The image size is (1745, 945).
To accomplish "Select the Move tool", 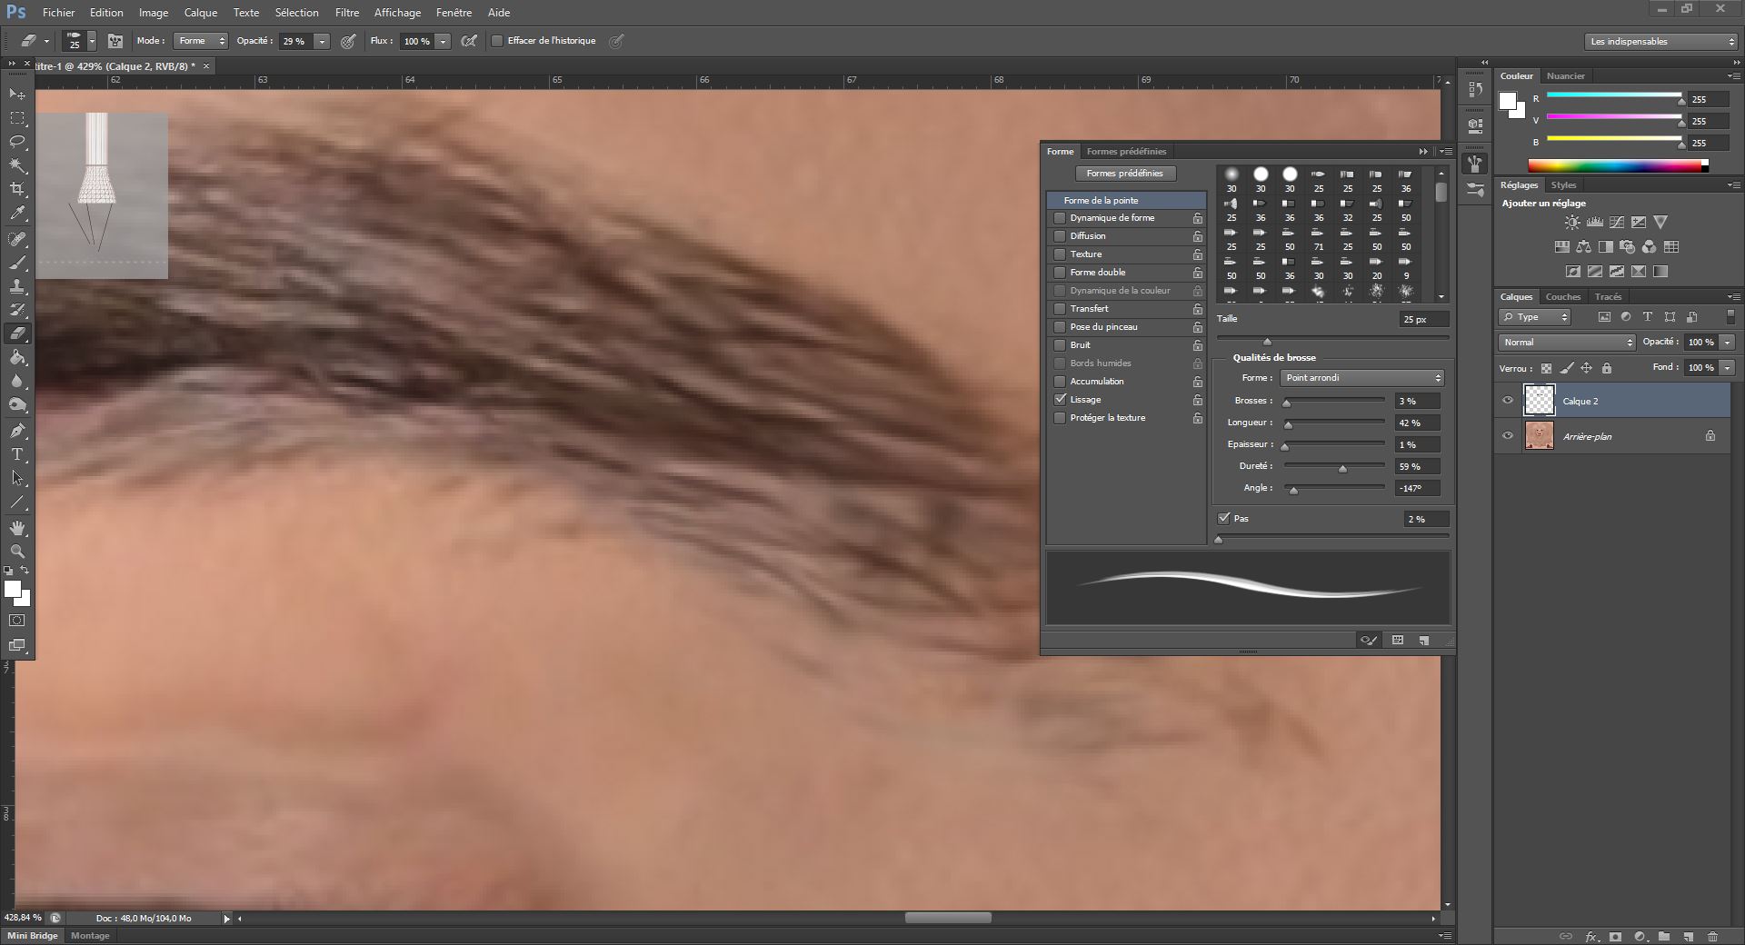I will [17, 94].
